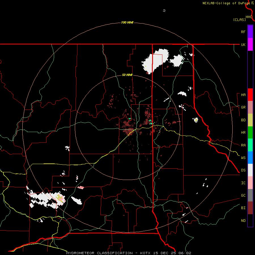
Task: Click the HHC product label
Action: [x=249, y=17]
